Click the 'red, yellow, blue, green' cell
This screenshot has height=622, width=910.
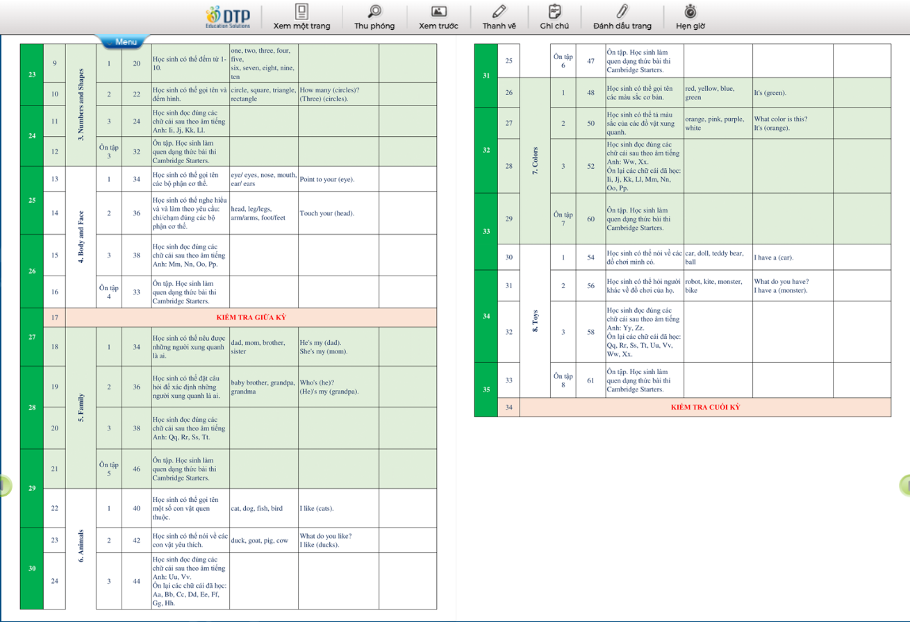pyautogui.click(x=718, y=92)
